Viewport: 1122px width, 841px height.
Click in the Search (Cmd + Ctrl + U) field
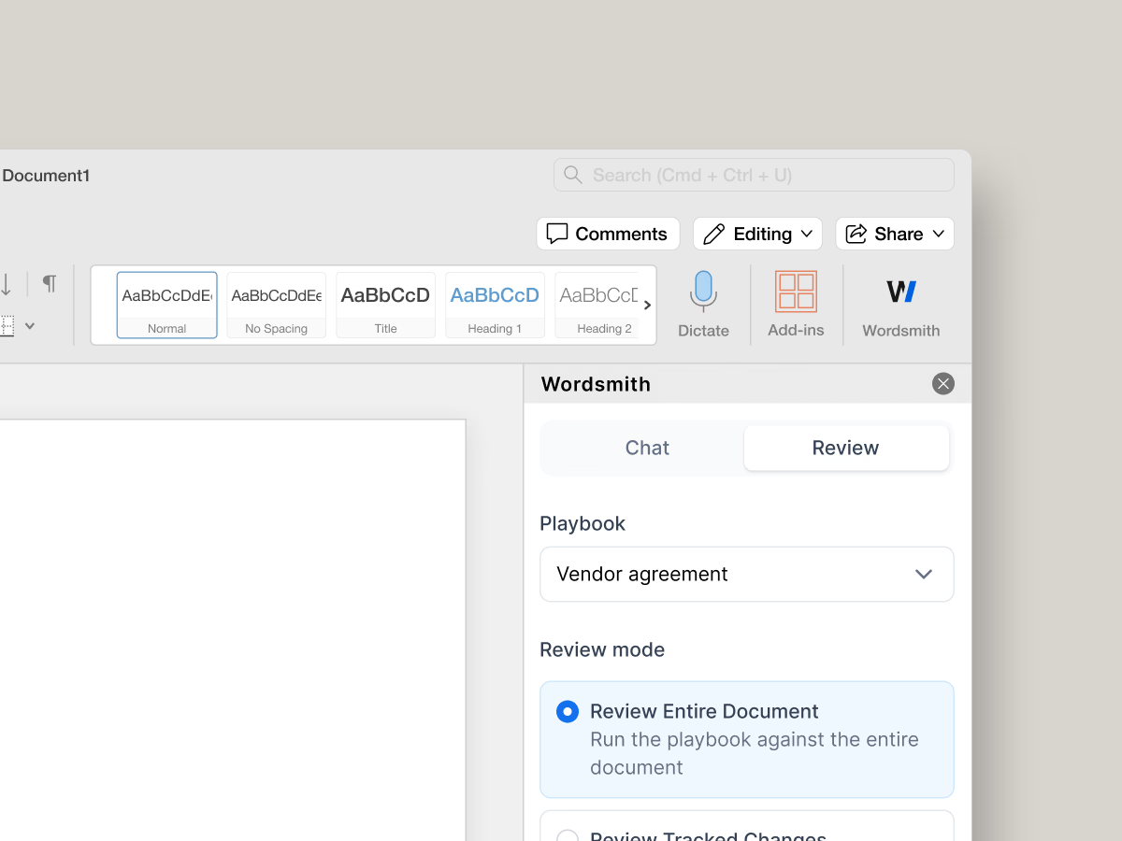click(754, 175)
